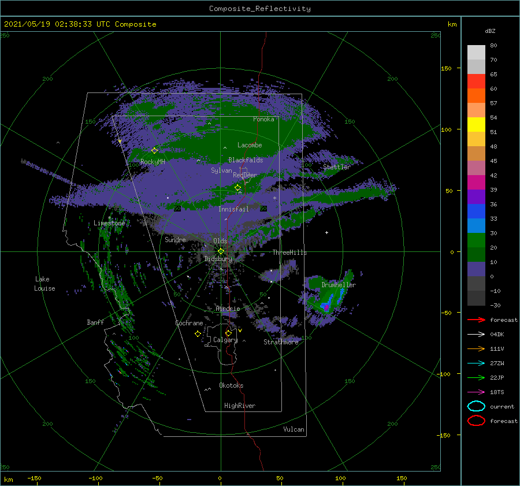The image size is (520, 486).
Task: Click the cyan 27ZW arrow icon
Action: click(476, 363)
